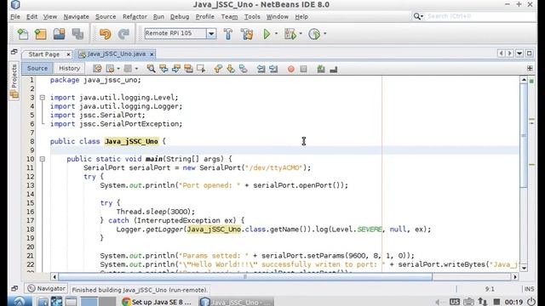
Task: Debug Project from the toolbar
Action: (x=290, y=34)
